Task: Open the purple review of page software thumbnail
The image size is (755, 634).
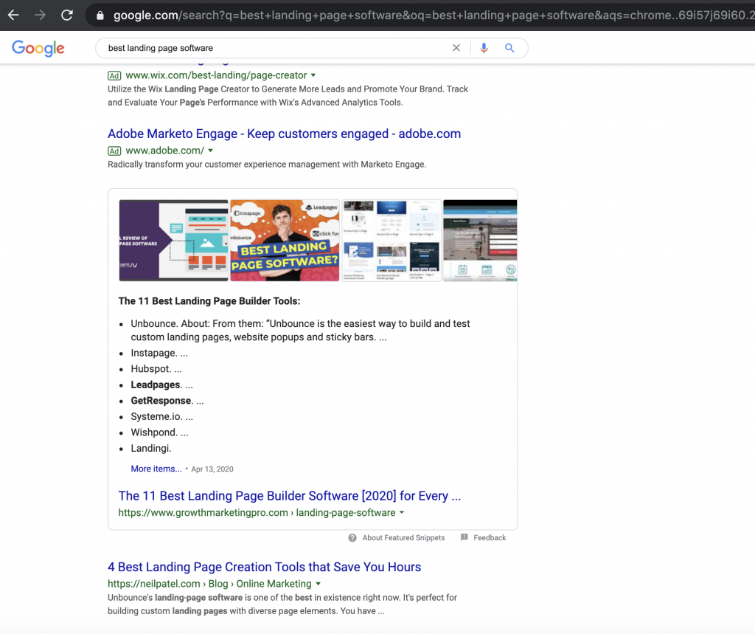Action: tap(174, 240)
